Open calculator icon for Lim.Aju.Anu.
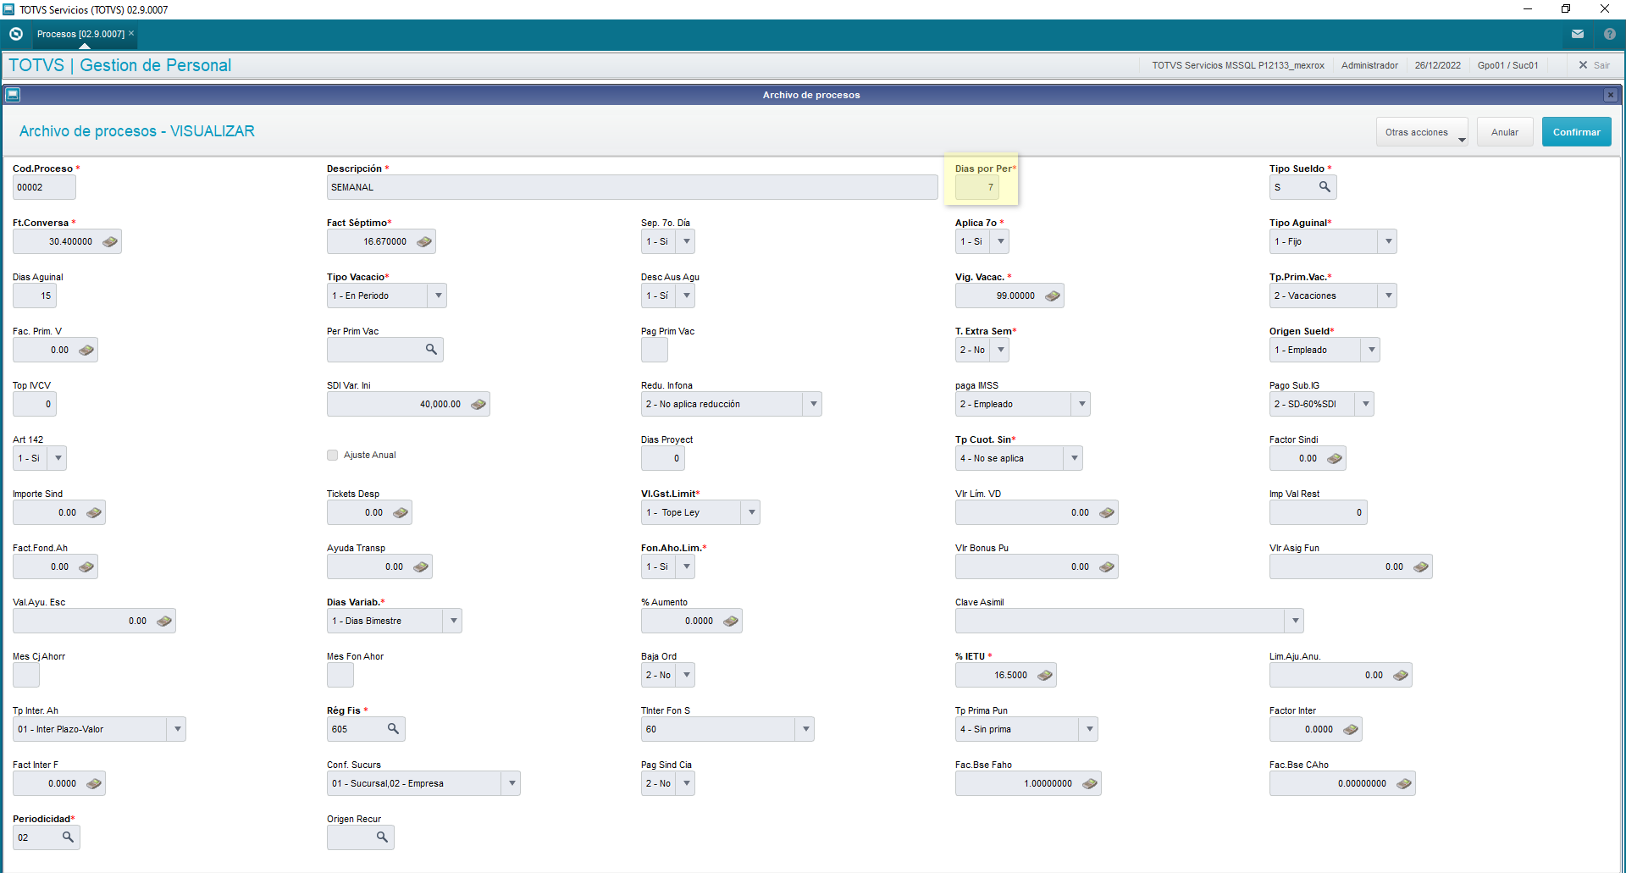The image size is (1626, 873). point(1401,676)
